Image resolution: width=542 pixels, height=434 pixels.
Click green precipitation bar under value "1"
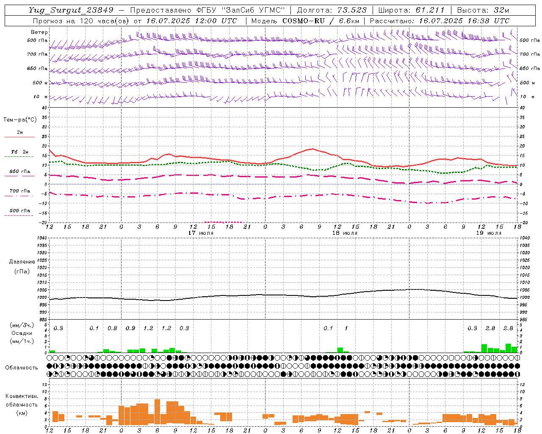click(340, 350)
